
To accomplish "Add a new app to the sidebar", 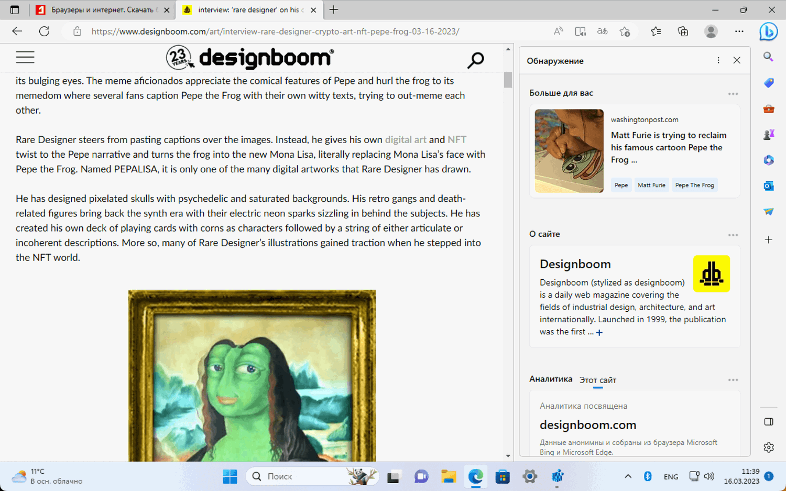I will pyautogui.click(x=768, y=239).
